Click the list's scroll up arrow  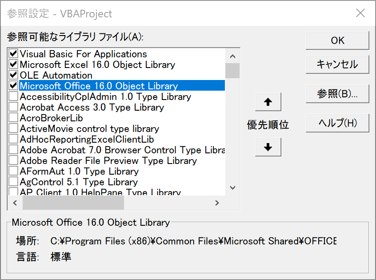pyautogui.click(x=232, y=56)
